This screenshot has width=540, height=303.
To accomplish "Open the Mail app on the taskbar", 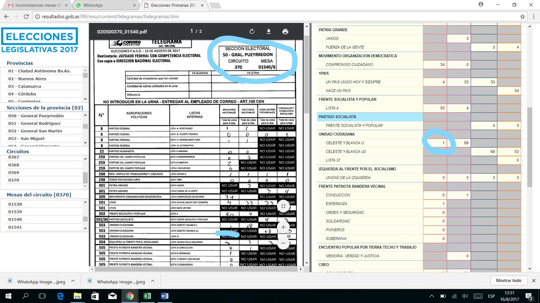I will tap(112, 296).
